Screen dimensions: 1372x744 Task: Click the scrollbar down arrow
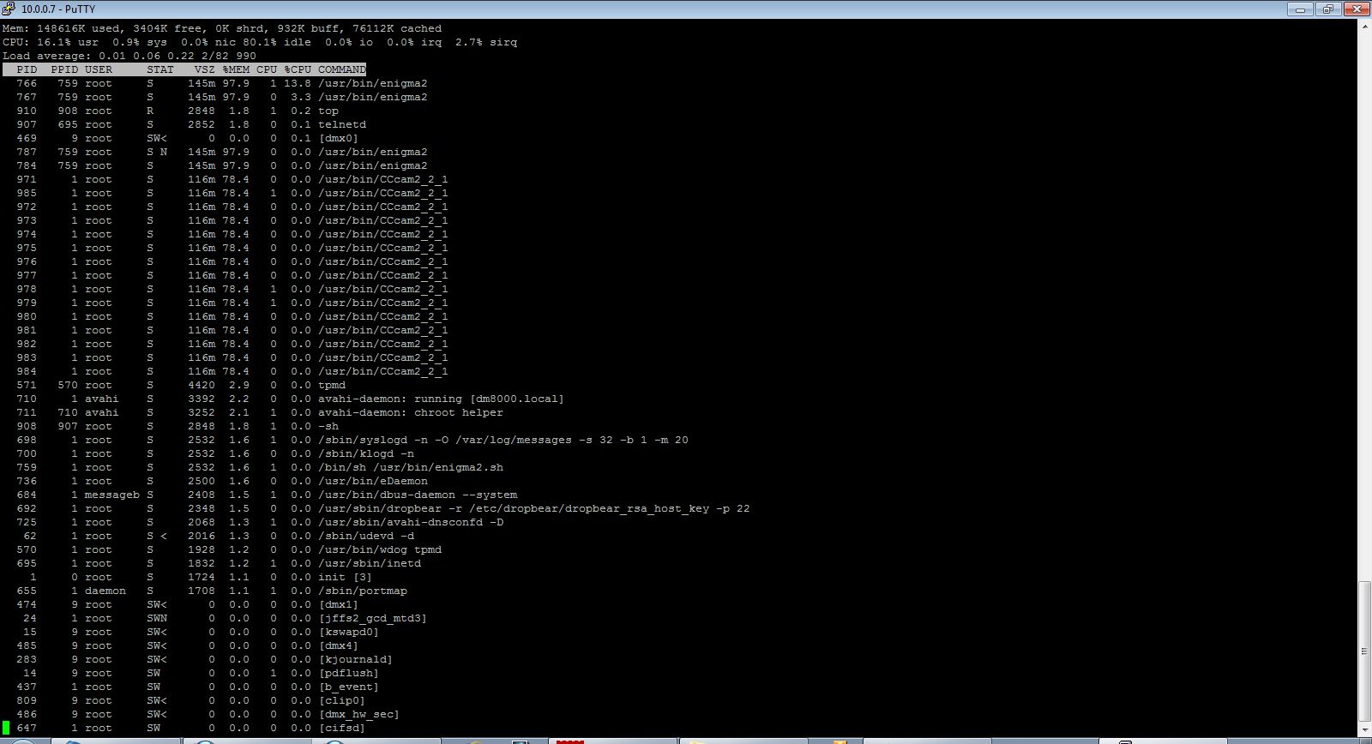(x=1364, y=729)
